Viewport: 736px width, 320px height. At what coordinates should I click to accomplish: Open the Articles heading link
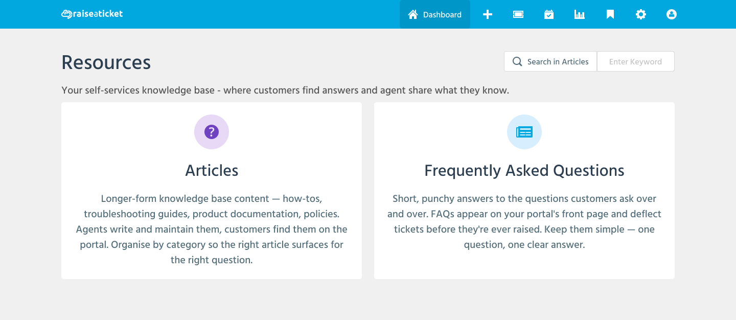tap(212, 170)
